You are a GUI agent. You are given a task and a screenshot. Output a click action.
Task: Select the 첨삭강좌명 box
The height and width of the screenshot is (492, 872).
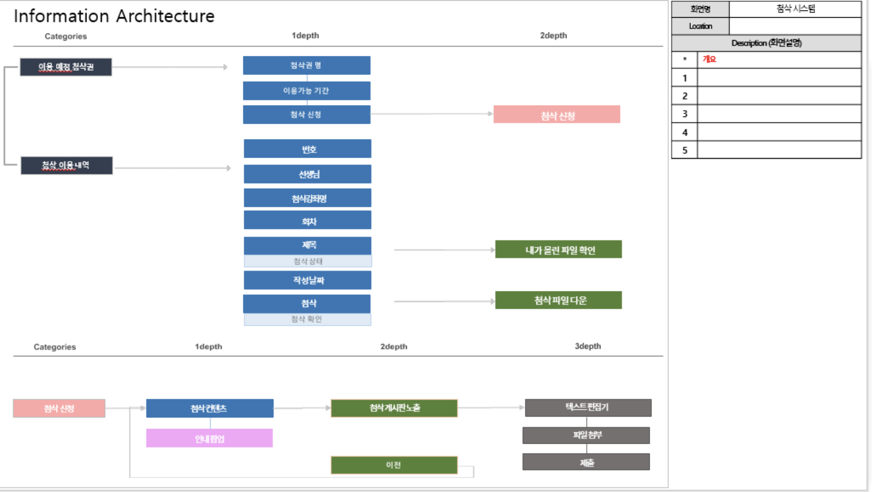pos(307,198)
